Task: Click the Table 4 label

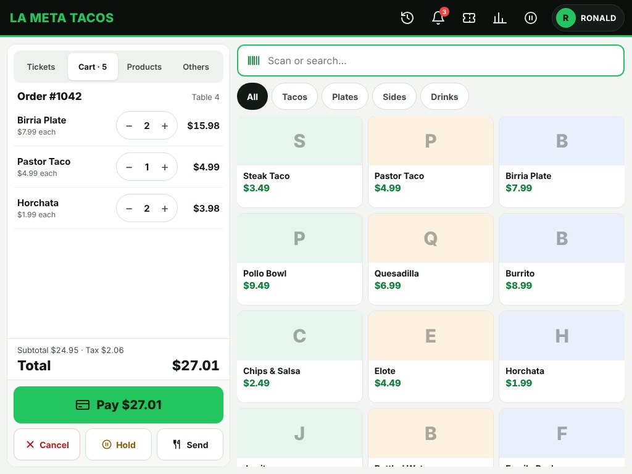Action: coord(205,97)
